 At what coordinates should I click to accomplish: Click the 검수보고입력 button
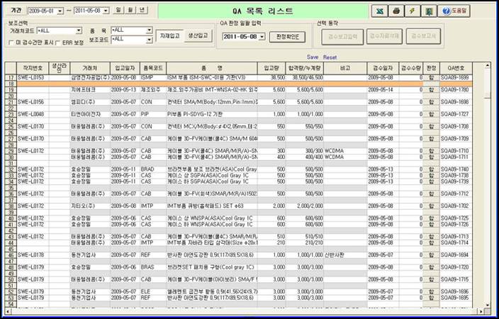tap(342, 37)
